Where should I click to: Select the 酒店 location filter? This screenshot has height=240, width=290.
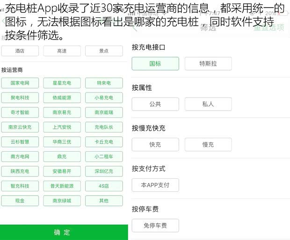(20, 51)
